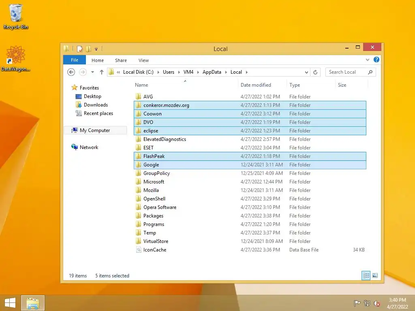
Task: Select the Temp folder
Action: point(250,233)
